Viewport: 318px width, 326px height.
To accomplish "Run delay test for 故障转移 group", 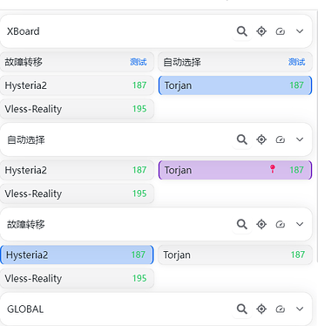I will pyautogui.click(x=281, y=224).
